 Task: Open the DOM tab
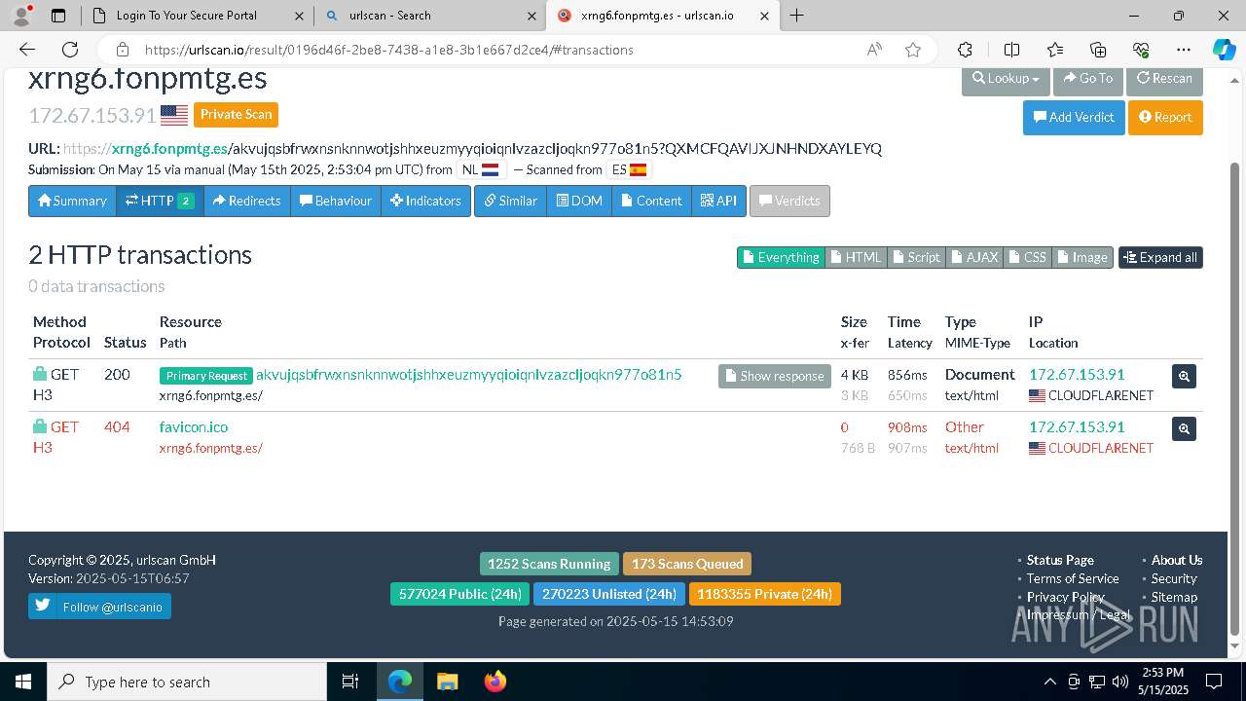(x=579, y=201)
